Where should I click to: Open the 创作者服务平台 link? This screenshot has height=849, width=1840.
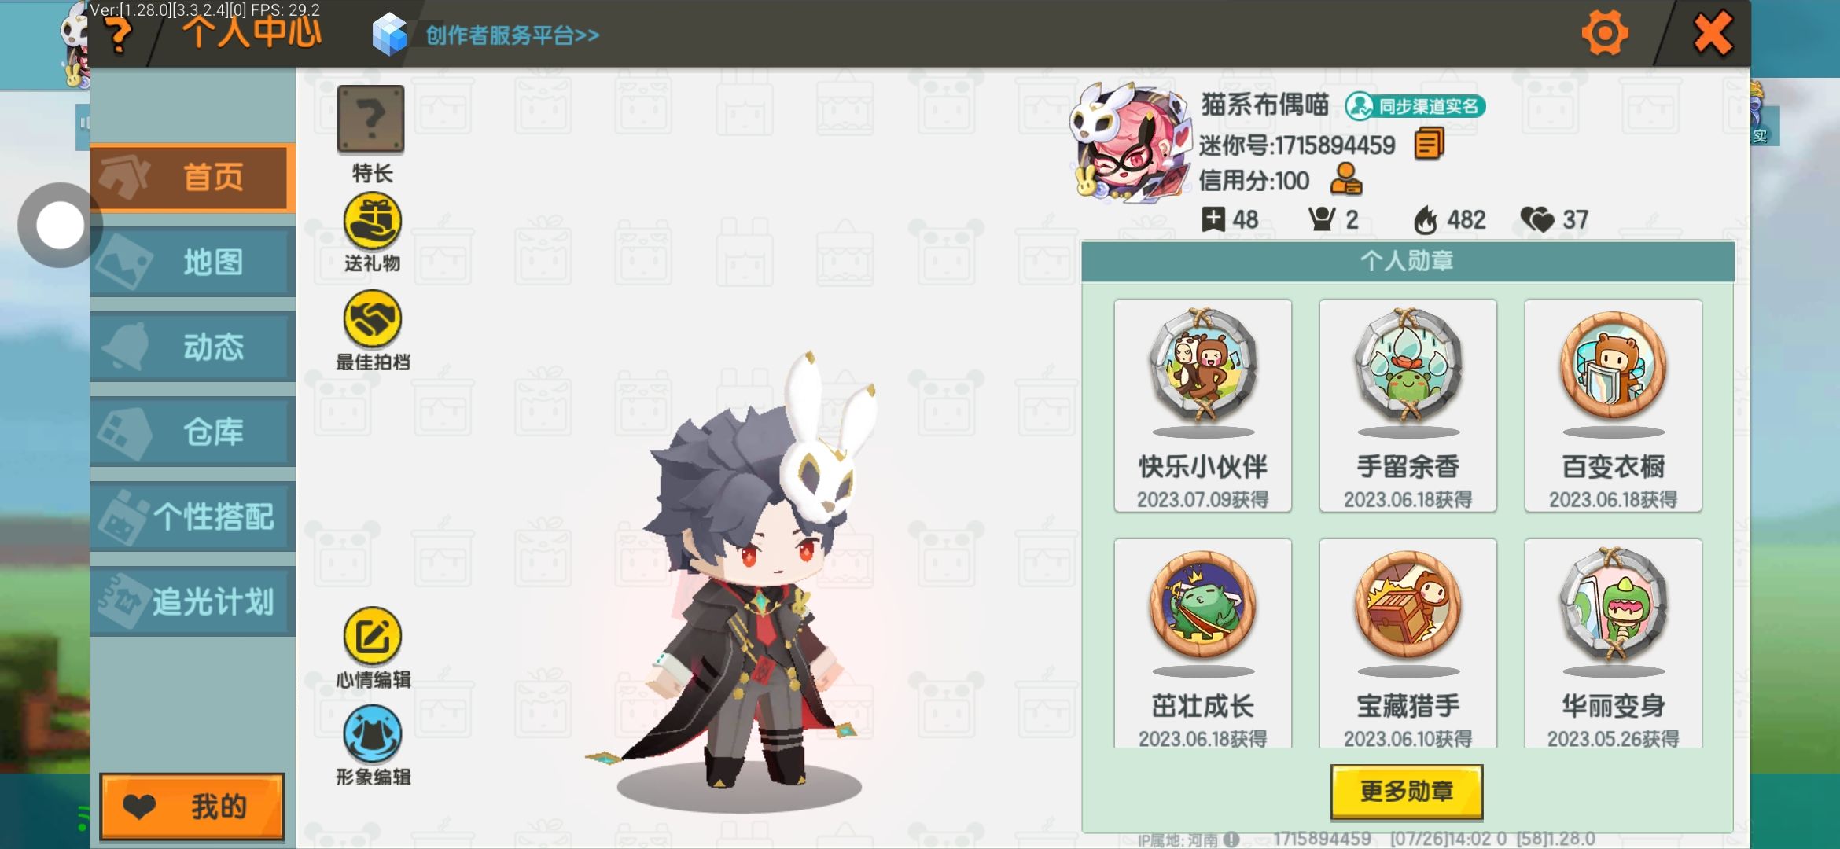(512, 35)
